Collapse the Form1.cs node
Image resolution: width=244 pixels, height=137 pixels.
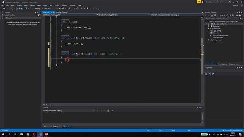point(209,33)
